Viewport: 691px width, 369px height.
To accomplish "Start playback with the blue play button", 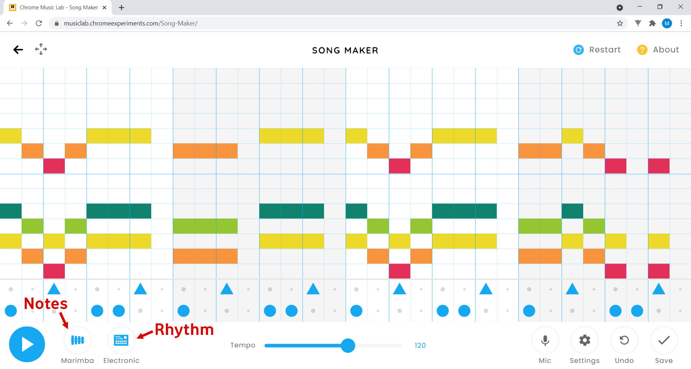I will [27, 344].
